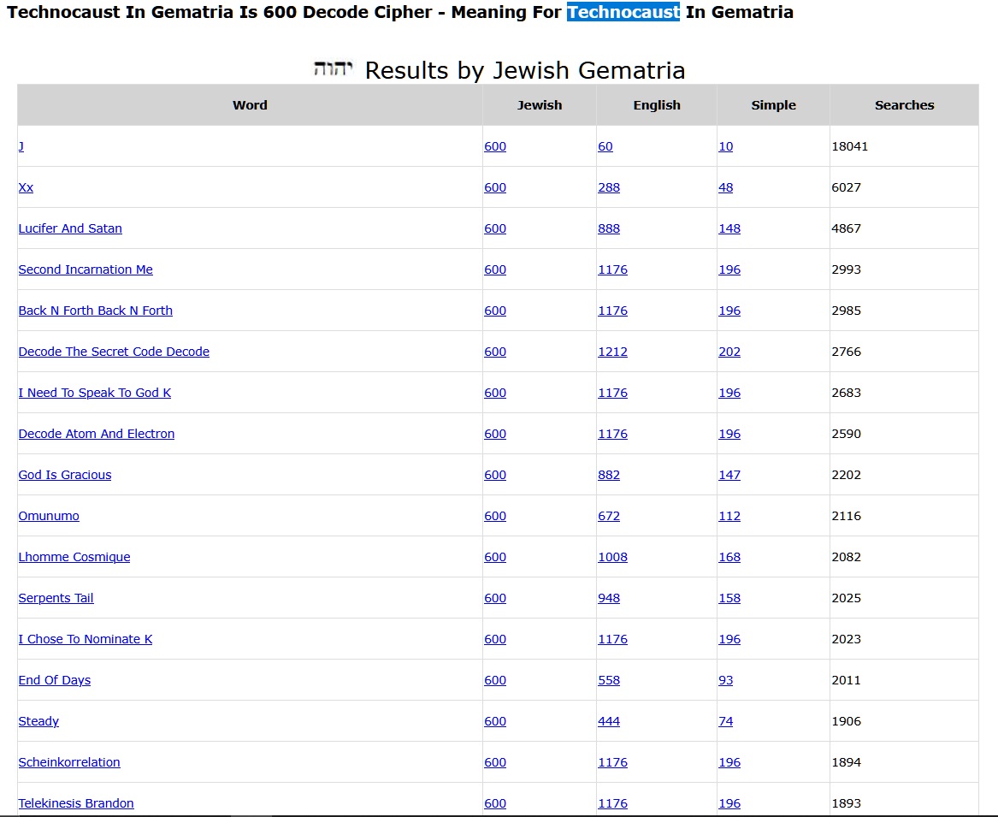Viewport: 998px width, 817px height.
Task: Click English value 882 for God Is Gracious
Action: tap(609, 475)
